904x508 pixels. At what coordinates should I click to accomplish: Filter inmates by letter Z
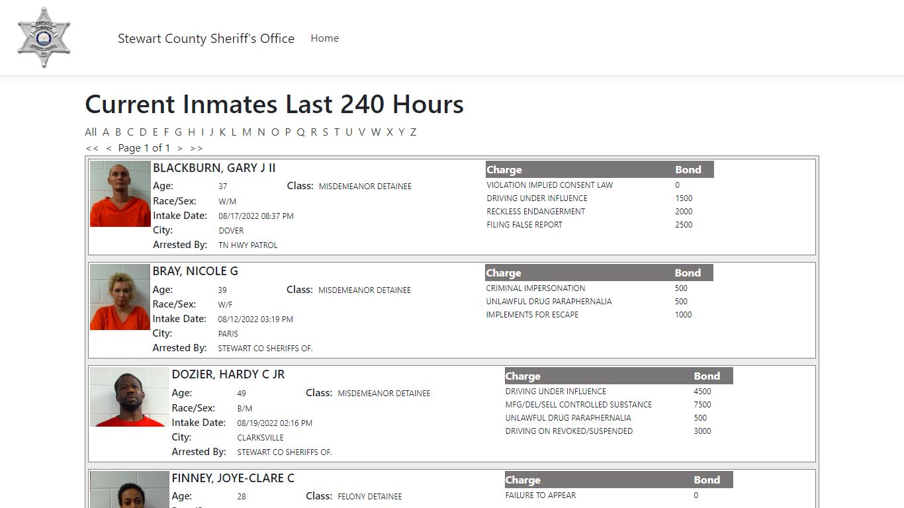point(413,132)
